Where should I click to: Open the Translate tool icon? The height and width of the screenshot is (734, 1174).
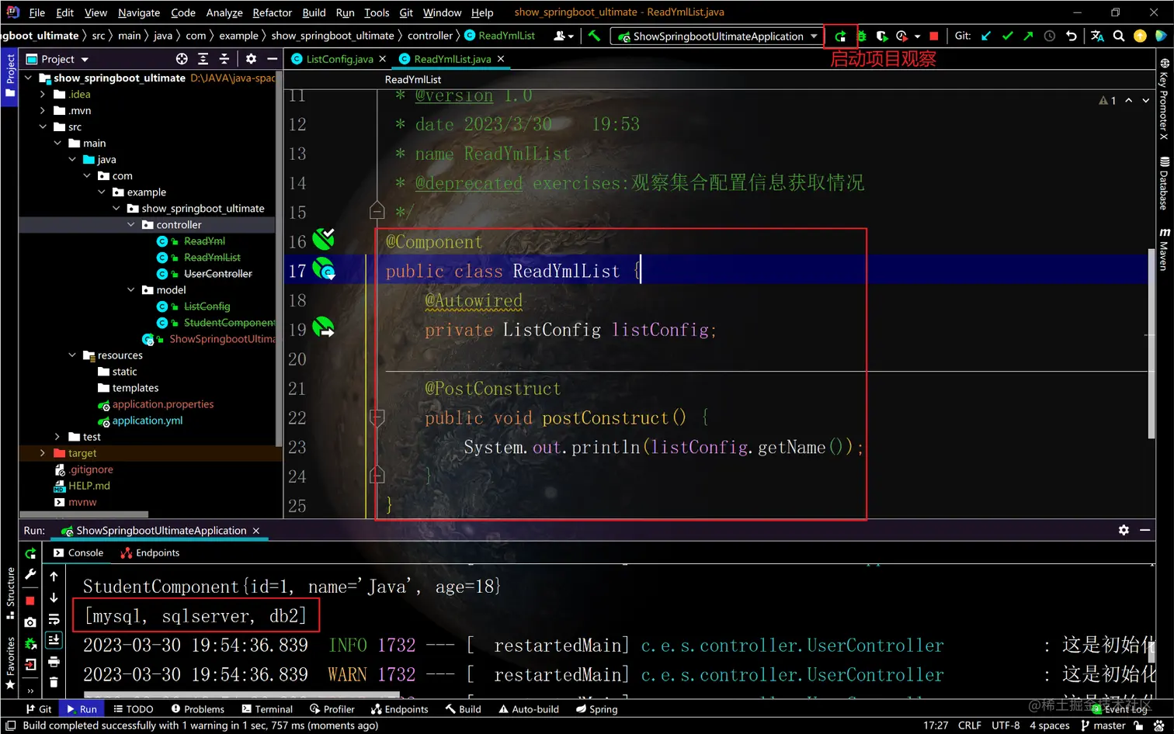point(1097,36)
